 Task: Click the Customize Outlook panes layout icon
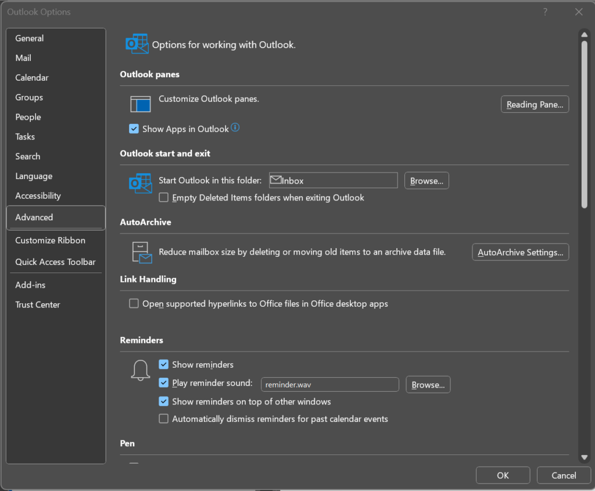pyautogui.click(x=141, y=104)
